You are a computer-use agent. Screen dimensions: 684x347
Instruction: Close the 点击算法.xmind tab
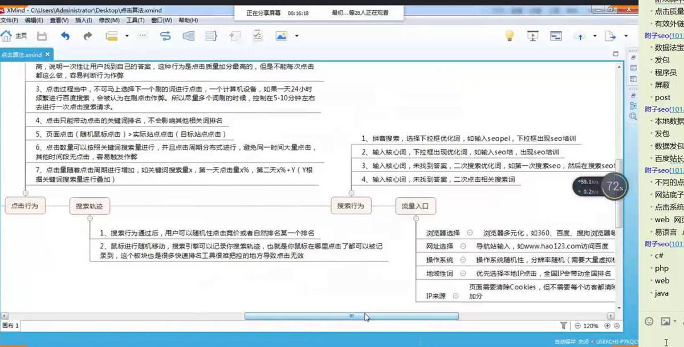coord(48,55)
